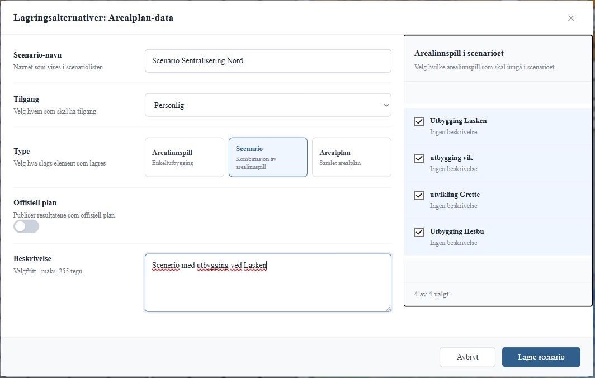Uncheck the utvikling Grette checkbox

(x=419, y=195)
